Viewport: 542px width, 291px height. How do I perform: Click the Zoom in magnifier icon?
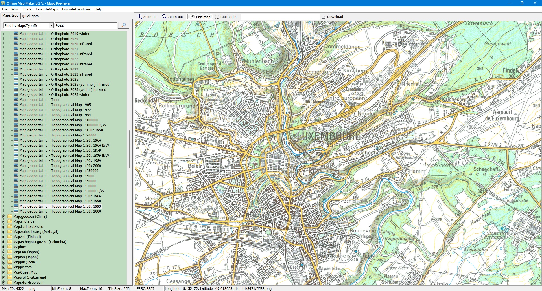tap(140, 17)
